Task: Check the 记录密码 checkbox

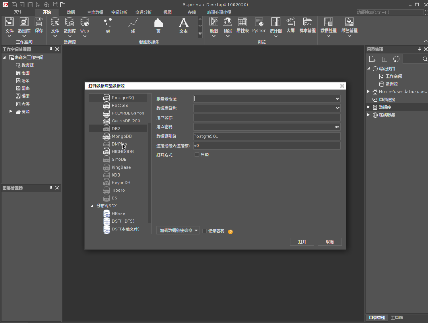Action: [204, 231]
